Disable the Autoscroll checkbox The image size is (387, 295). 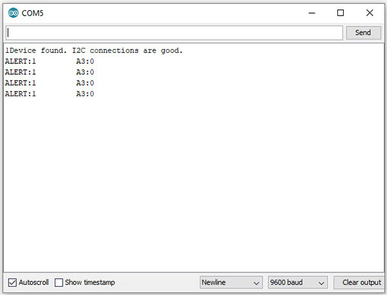tap(12, 282)
